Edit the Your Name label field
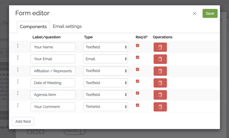The image size is (229, 138). click(x=53, y=47)
